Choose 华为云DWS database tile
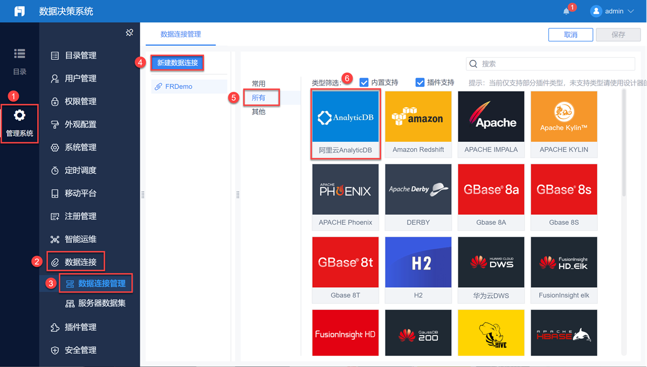This screenshot has height=367, width=647. (x=491, y=270)
